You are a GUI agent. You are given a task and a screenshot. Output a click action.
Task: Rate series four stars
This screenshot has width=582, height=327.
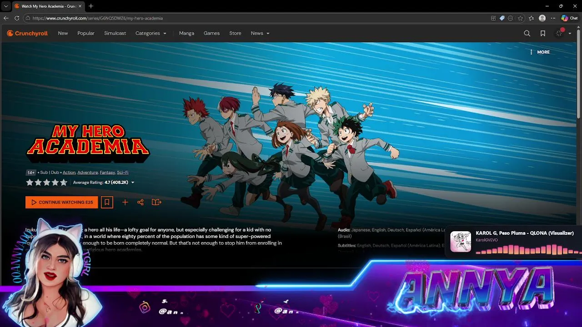[55, 183]
